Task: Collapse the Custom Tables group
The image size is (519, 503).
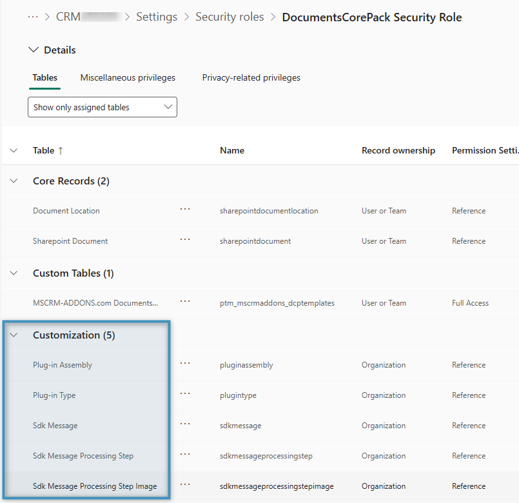Action: (x=14, y=273)
